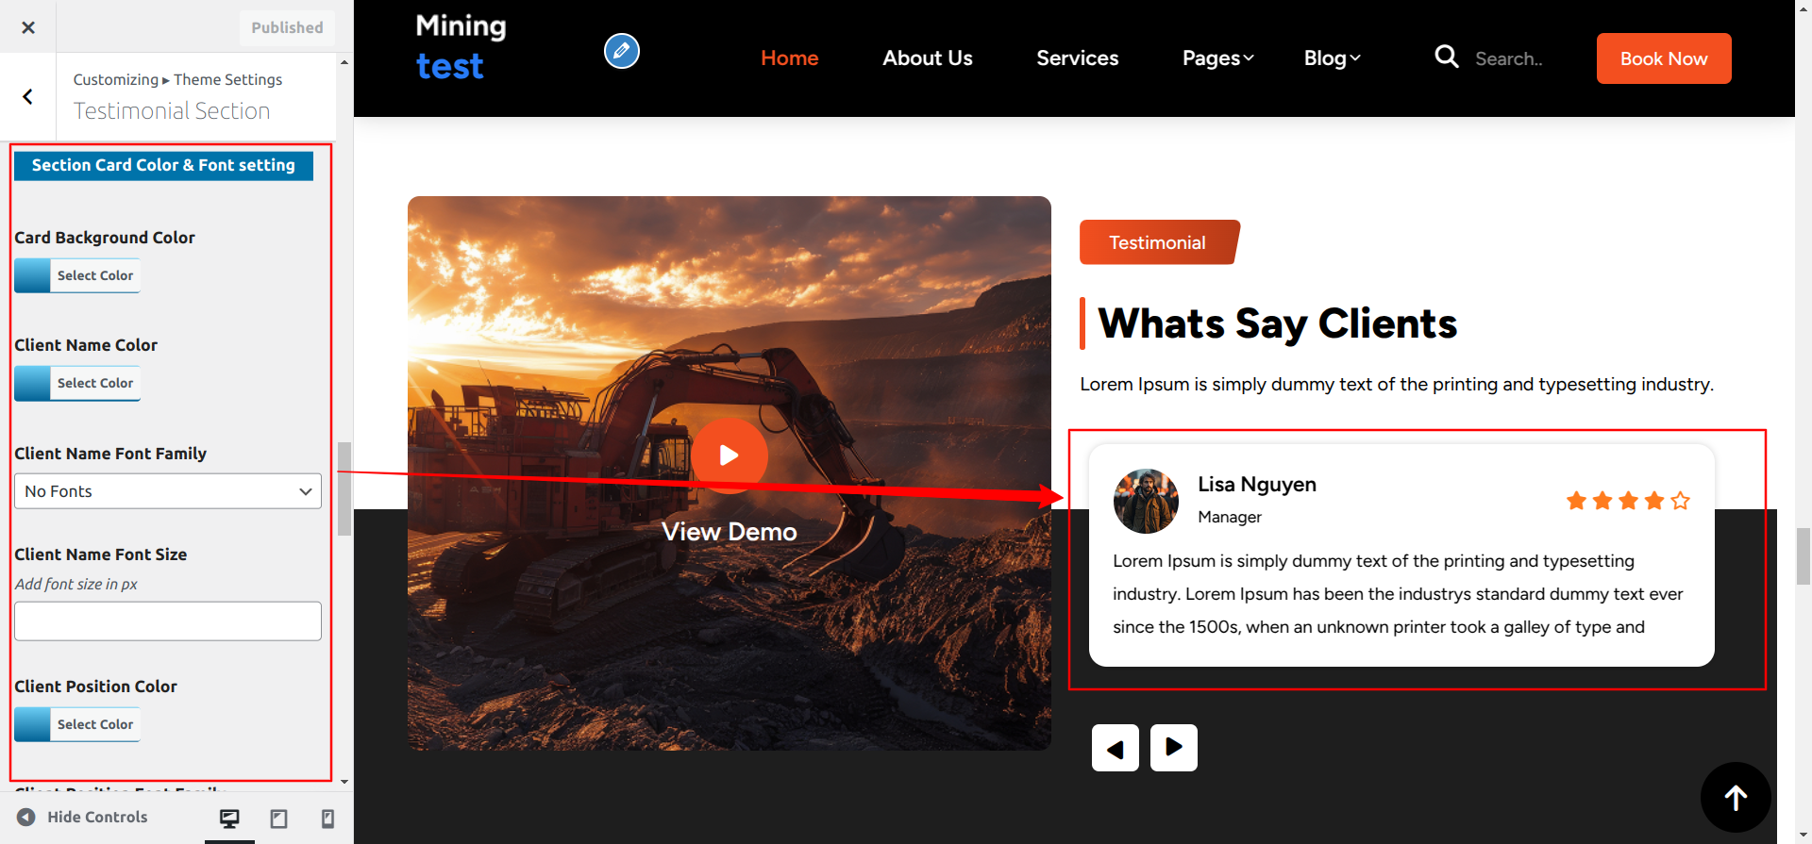The height and width of the screenshot is (844, 1812).
Task: Expand the Blog menu
Action: (1332, 58)
